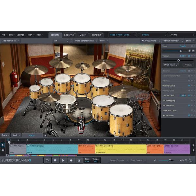
Task: Expand the Velocity Gate section chevron
Action: [194, 90]
